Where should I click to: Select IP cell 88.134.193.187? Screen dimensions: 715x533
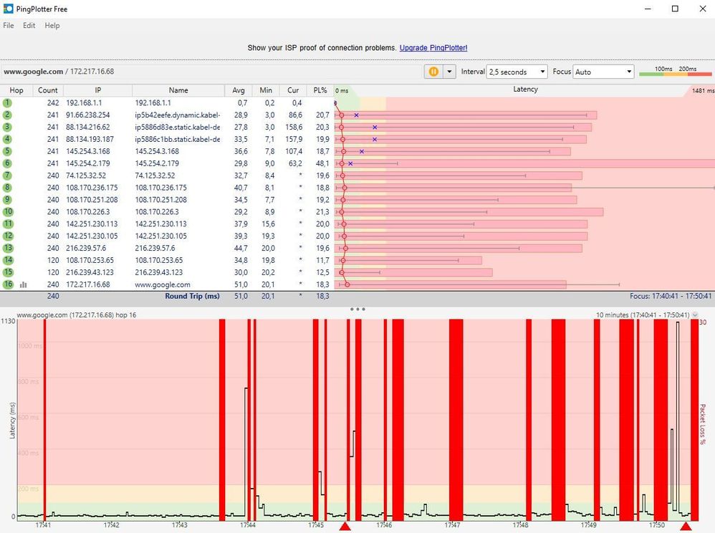[x=90, y=139]
